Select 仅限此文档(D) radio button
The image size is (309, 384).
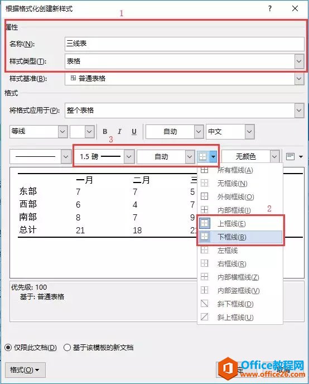(x=8, y=347)
